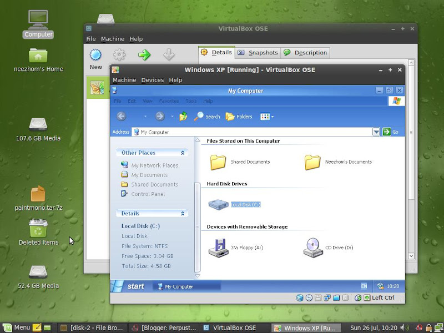Image resolution: width=444 pixels, height=333 pixels.
Task: Select the 107.6 GB Media desktop drive
Action: tap(38, 129)
